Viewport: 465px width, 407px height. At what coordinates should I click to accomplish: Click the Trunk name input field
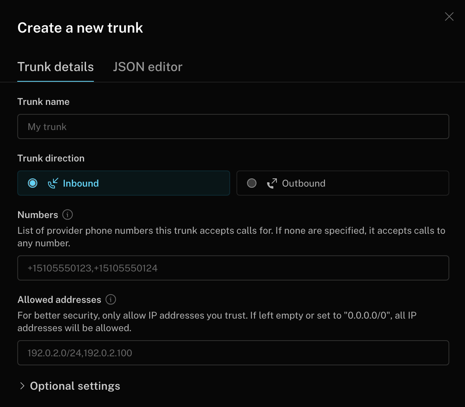coord(233,126)
